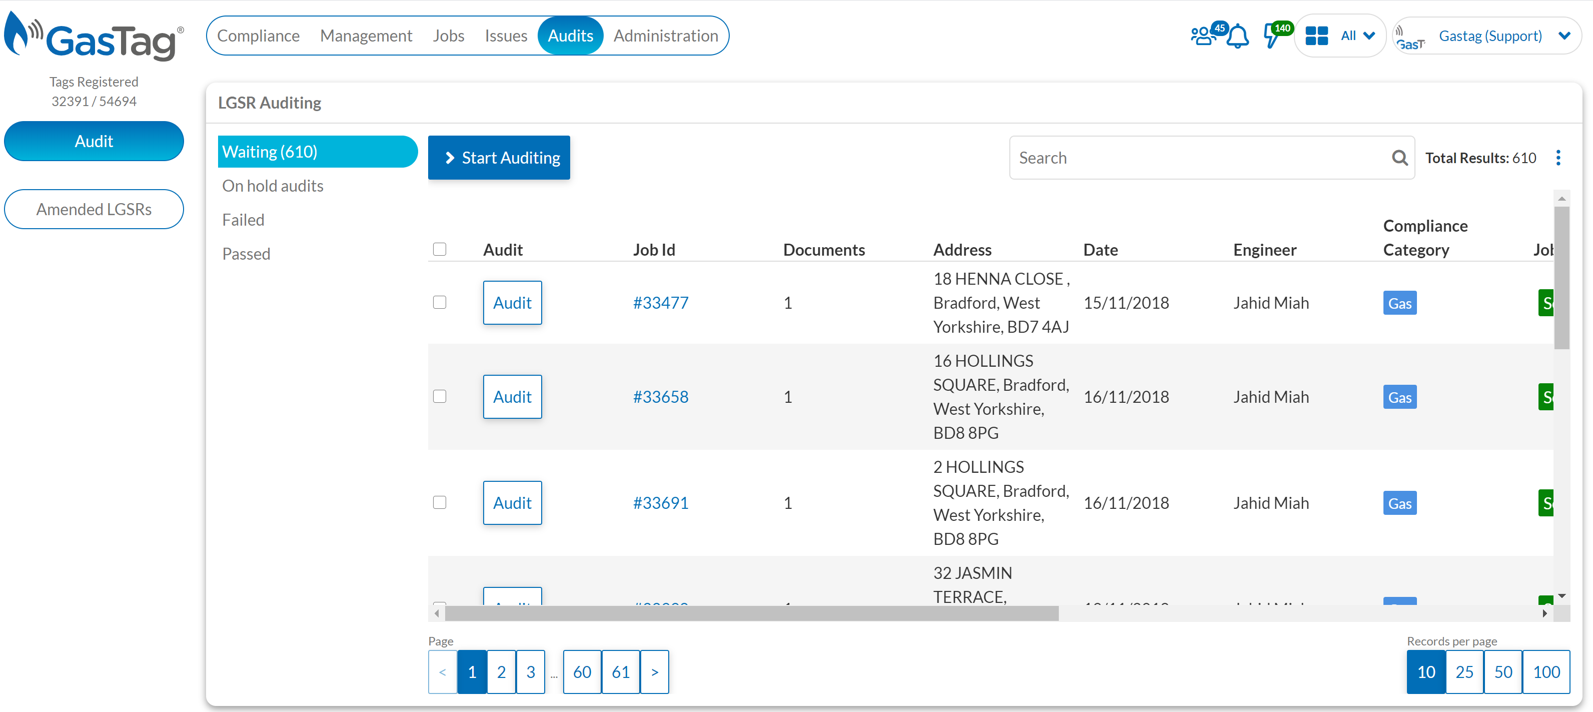The image size is (1593, 712).
Task: Expand the All filter dropdown
Action: (x=1358, y=36)
